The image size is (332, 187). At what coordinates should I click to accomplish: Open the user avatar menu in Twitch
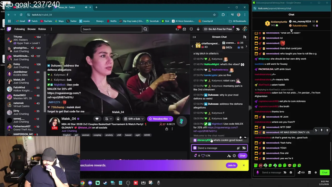point(244,29)
